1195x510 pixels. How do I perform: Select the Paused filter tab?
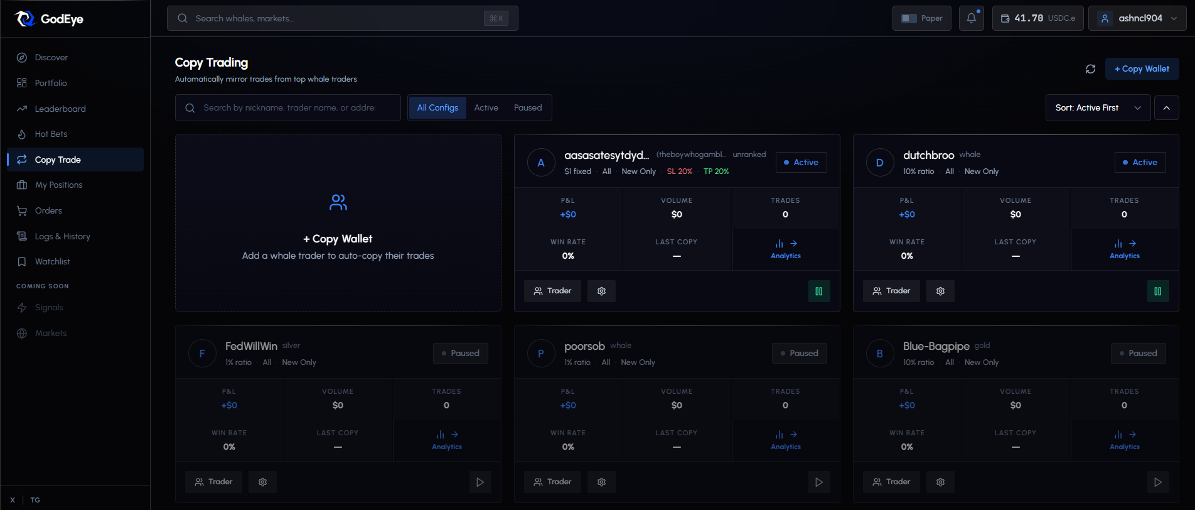[528, 107]
